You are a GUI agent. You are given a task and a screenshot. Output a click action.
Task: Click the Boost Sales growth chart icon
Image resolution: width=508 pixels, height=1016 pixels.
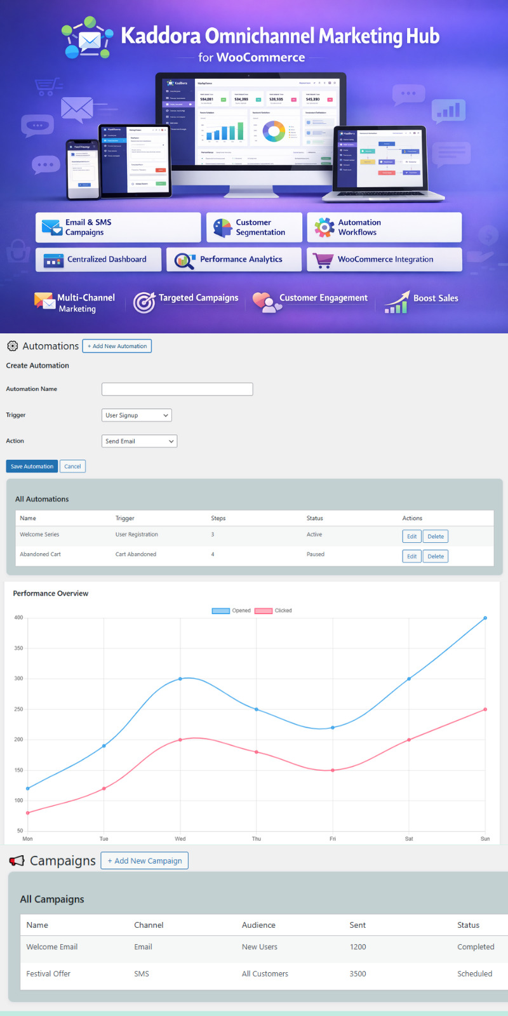[397, 302]
